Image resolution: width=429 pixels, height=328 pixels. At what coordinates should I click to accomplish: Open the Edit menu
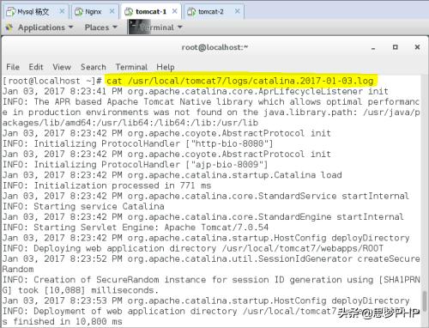[36, 67]
